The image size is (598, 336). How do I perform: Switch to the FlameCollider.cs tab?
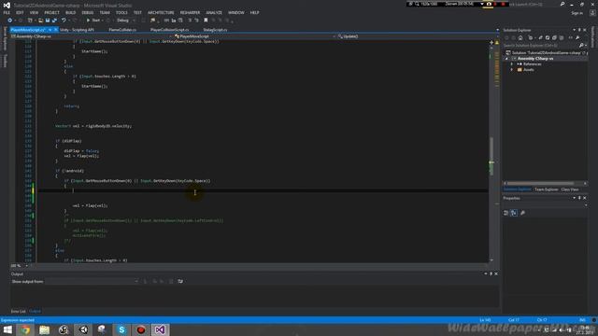[x=122, y=30]
